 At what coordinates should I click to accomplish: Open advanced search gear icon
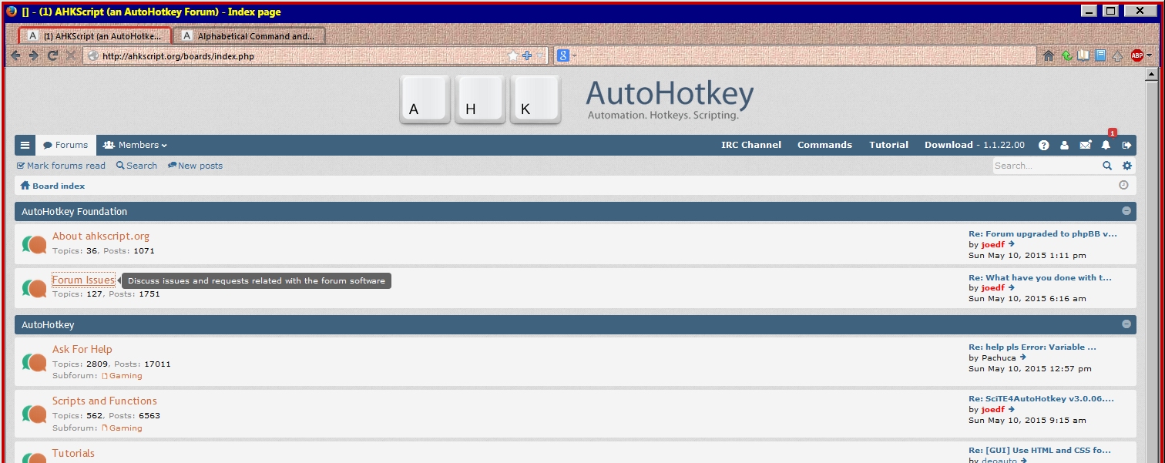1127,166
